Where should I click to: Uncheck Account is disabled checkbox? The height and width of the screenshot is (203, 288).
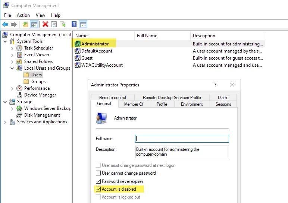(98, 189)
